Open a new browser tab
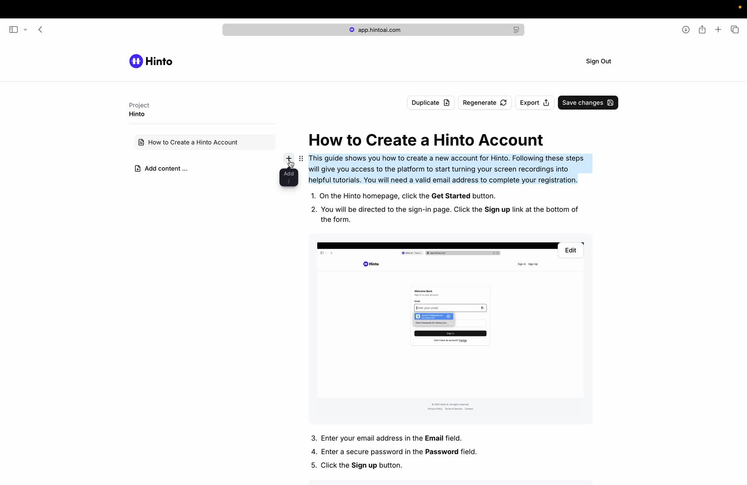 click(x=718, y=30)
